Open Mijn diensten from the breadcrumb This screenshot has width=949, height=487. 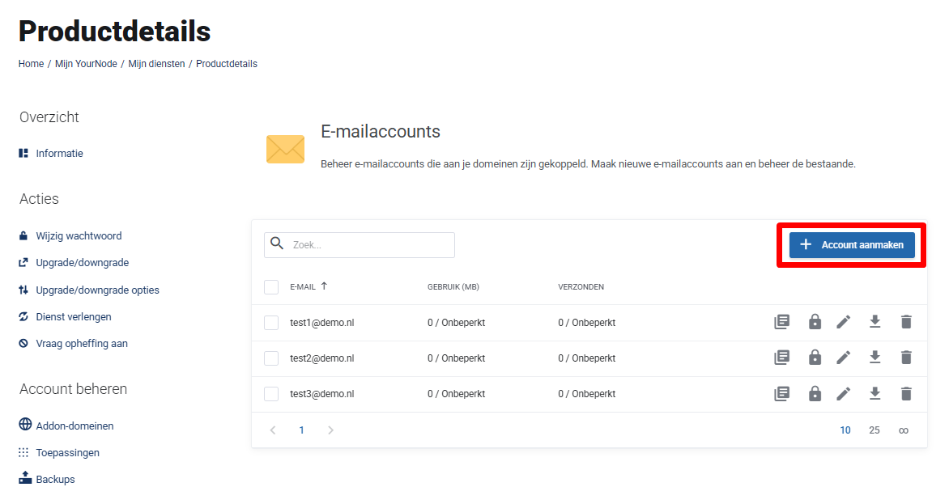(156, 63)
